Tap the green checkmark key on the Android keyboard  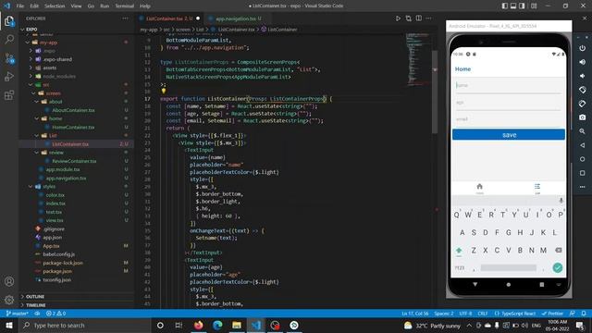(557, 267)
